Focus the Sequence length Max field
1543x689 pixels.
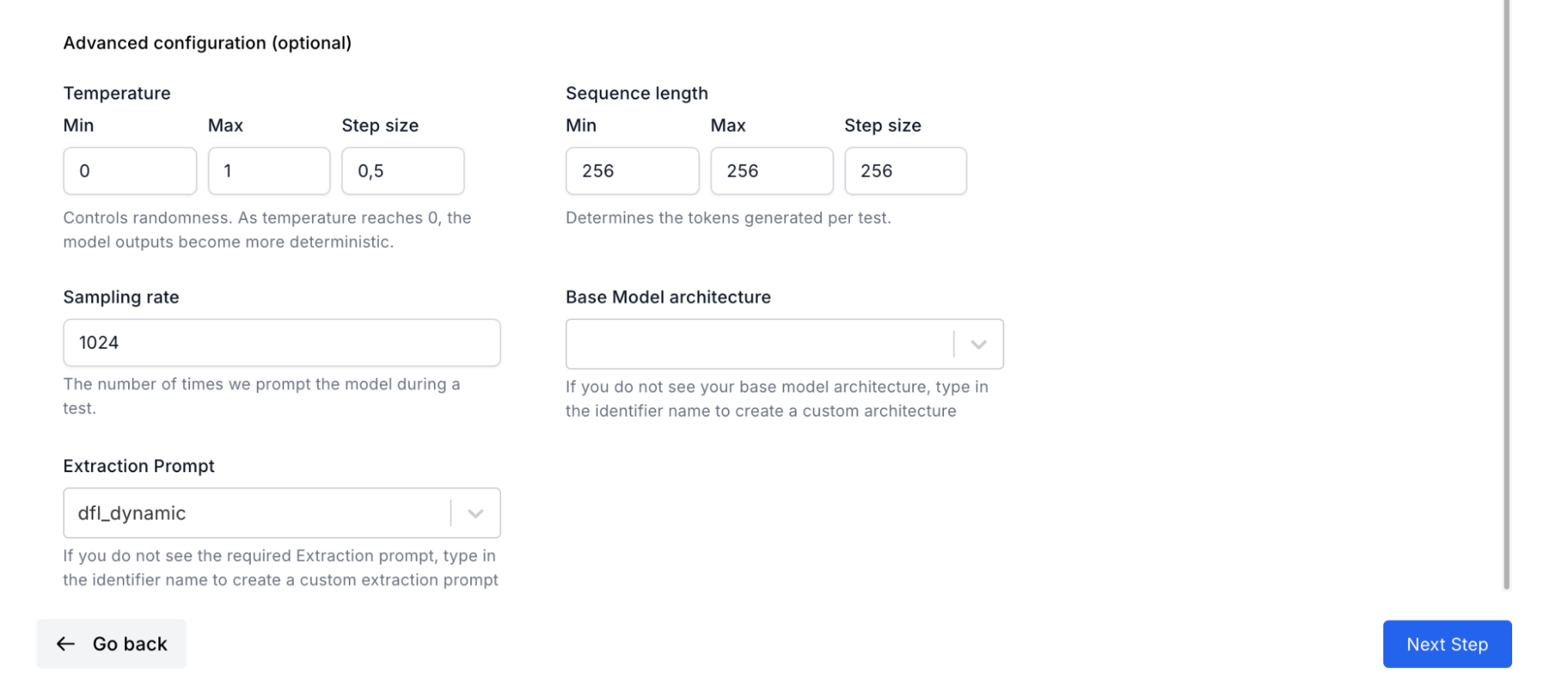772,171
